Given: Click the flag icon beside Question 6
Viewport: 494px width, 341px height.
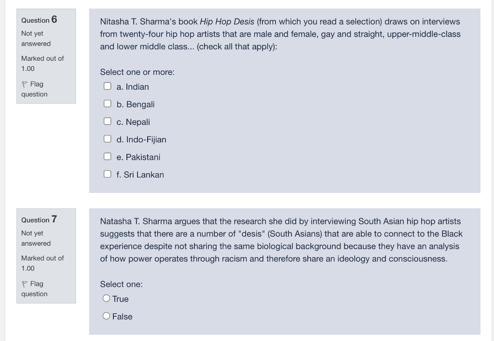Looking at the screenshot, I should (24, 83).
